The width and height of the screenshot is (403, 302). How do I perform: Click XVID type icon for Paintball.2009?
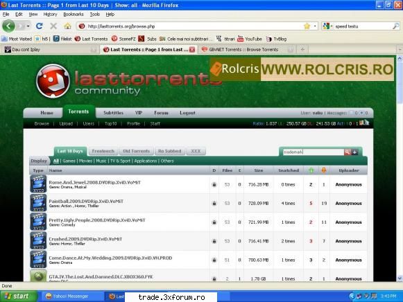tap(38, 203)
